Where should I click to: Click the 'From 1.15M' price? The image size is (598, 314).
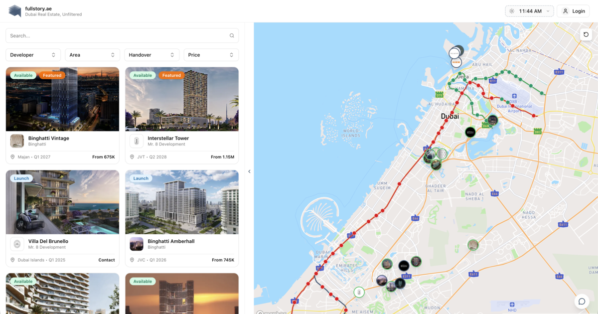(x=222, y=157)
